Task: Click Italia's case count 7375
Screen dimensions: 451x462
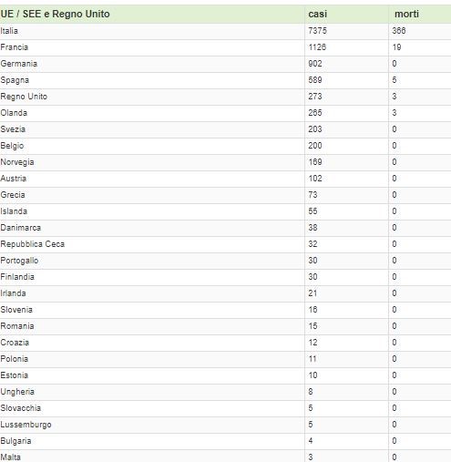Action: [318, 31]
